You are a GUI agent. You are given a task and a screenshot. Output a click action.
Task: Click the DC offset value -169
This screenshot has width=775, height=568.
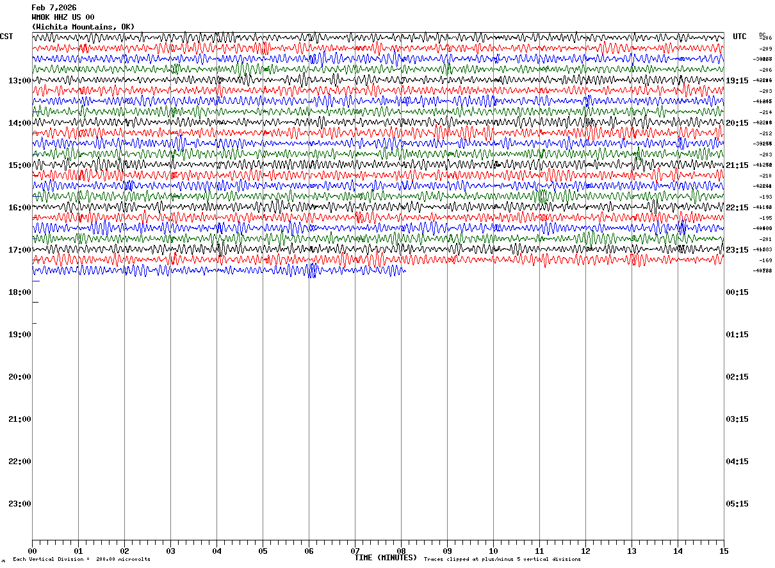click(x=765, y=260)
